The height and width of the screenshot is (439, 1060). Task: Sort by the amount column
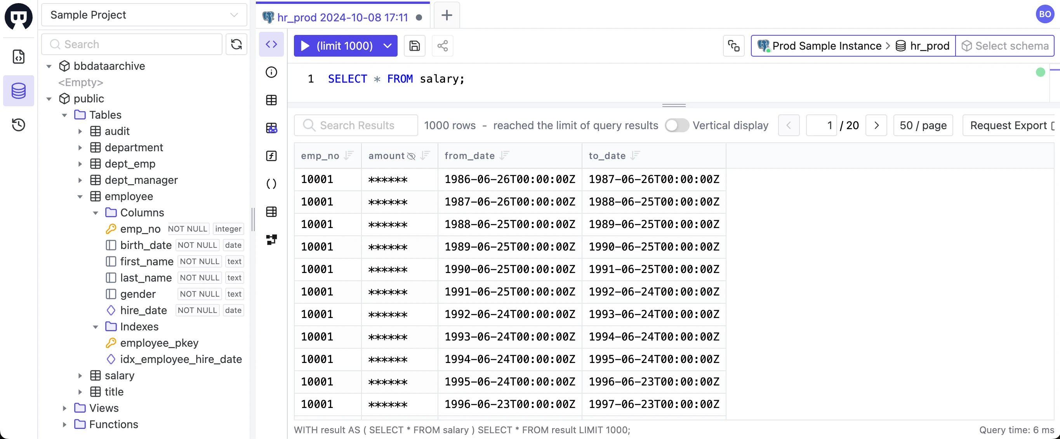click(x=425, y=156)
